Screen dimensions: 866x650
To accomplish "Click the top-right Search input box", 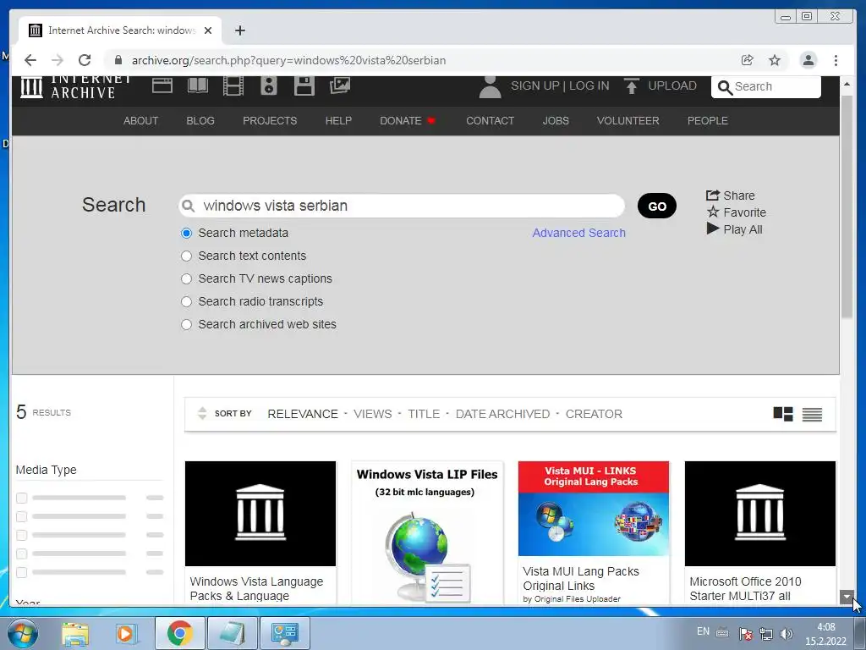I will click(x=766, y=87).
